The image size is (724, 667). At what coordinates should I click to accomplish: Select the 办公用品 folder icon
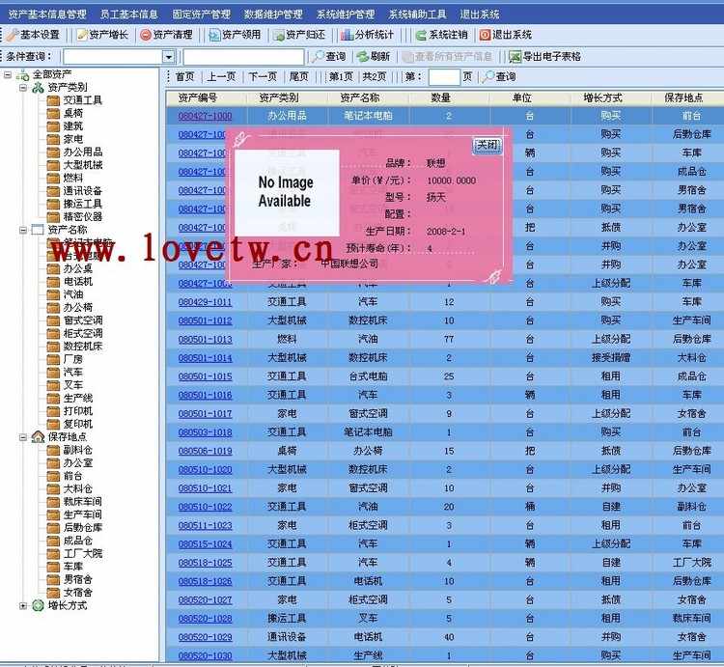53,152
